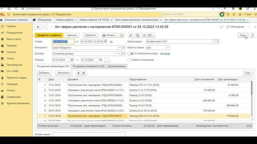The width and height of the screenshot is (257, 144).
Task: Click the paperclip attached files icon
Action: [x=131, y=35]
